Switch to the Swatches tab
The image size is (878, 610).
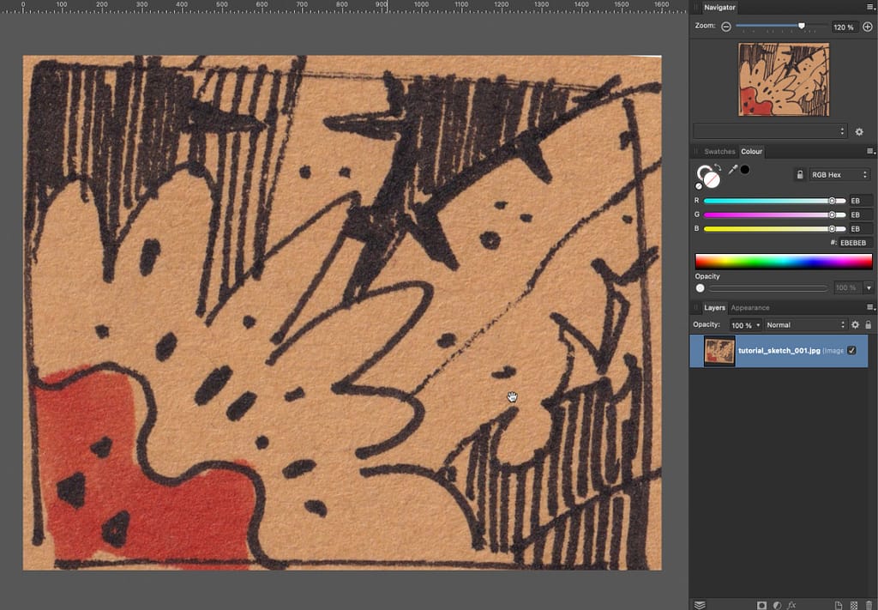pos(719,152)
